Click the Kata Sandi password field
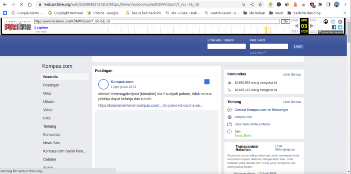351x174 pixels. (269, 46)
